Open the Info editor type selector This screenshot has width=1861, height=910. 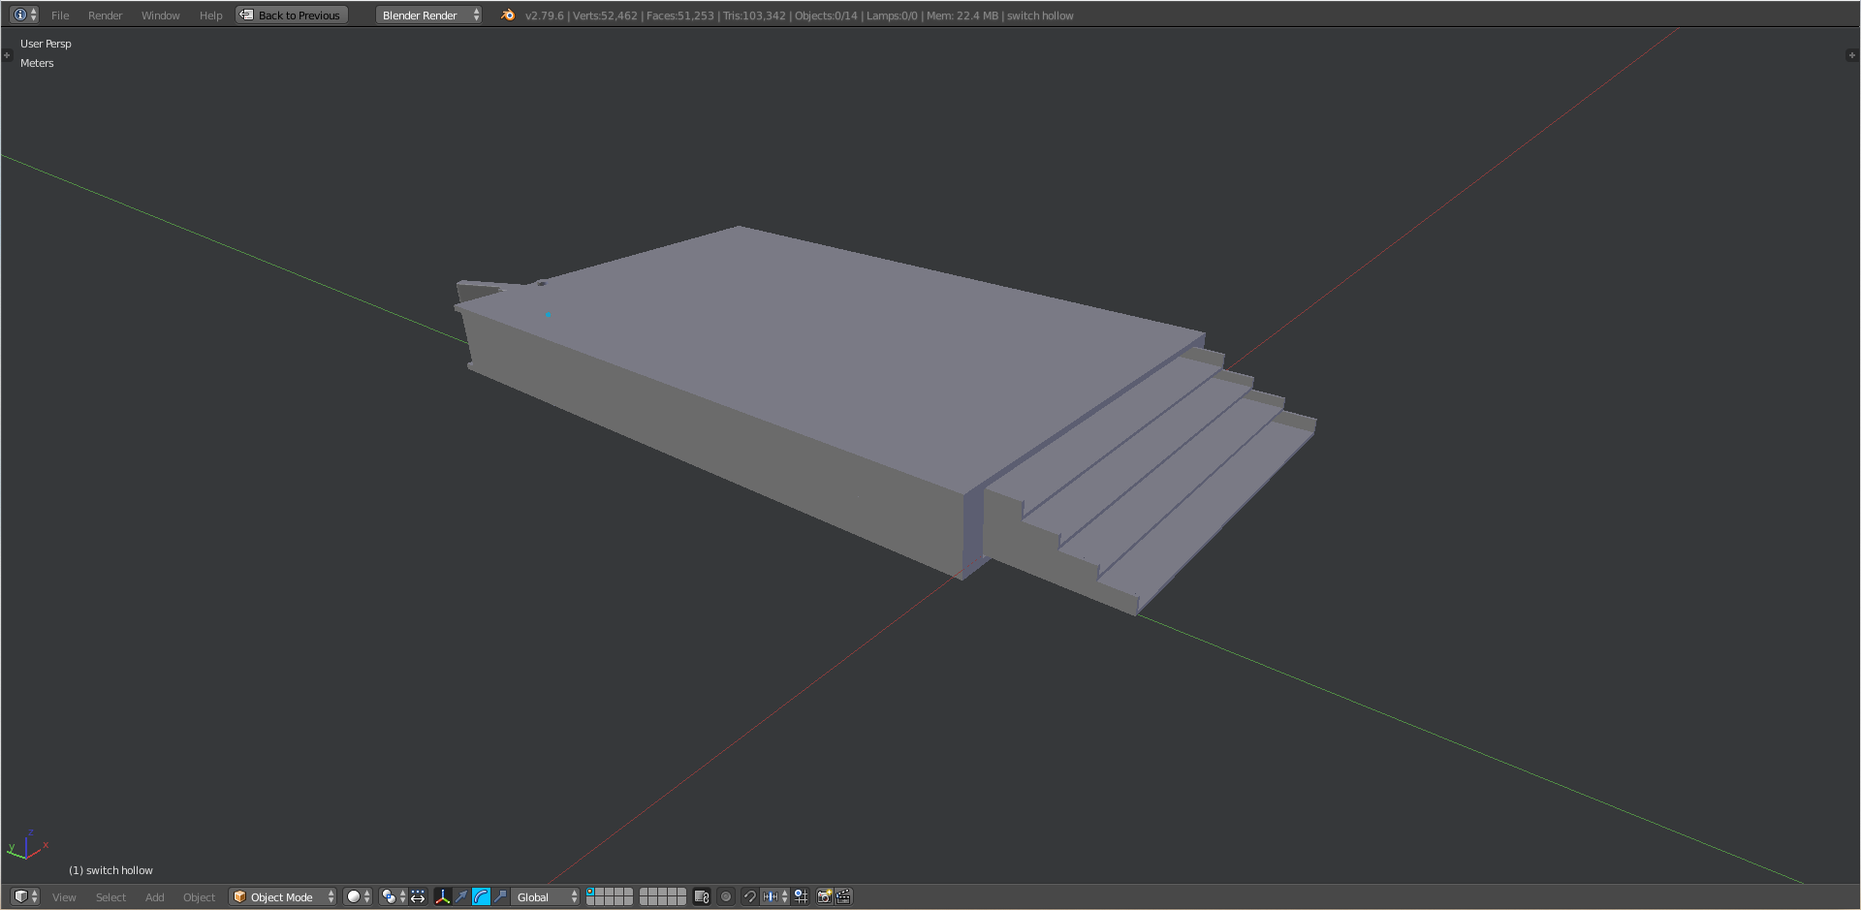tap(24, 15)
